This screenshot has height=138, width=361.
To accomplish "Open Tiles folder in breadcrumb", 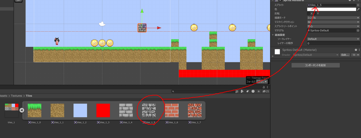I will point(29,96).
